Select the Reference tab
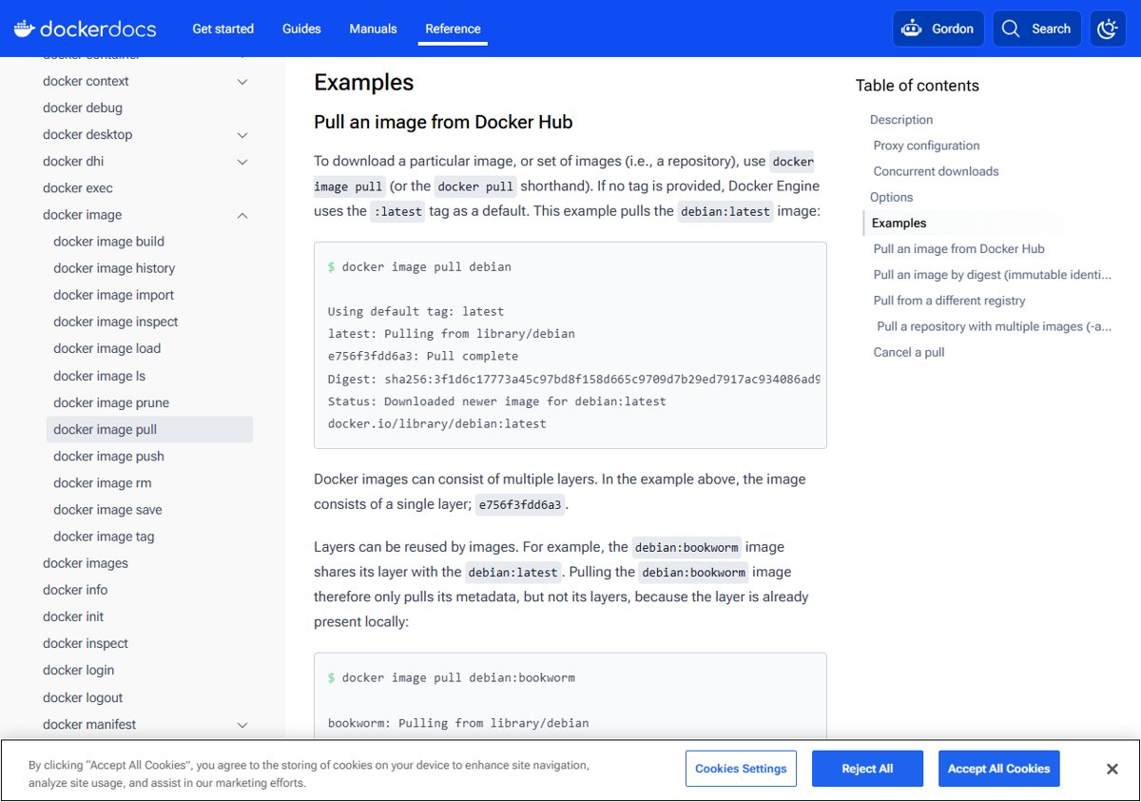The height and width of the screenshot is (802, 1141). click(453, 29)
